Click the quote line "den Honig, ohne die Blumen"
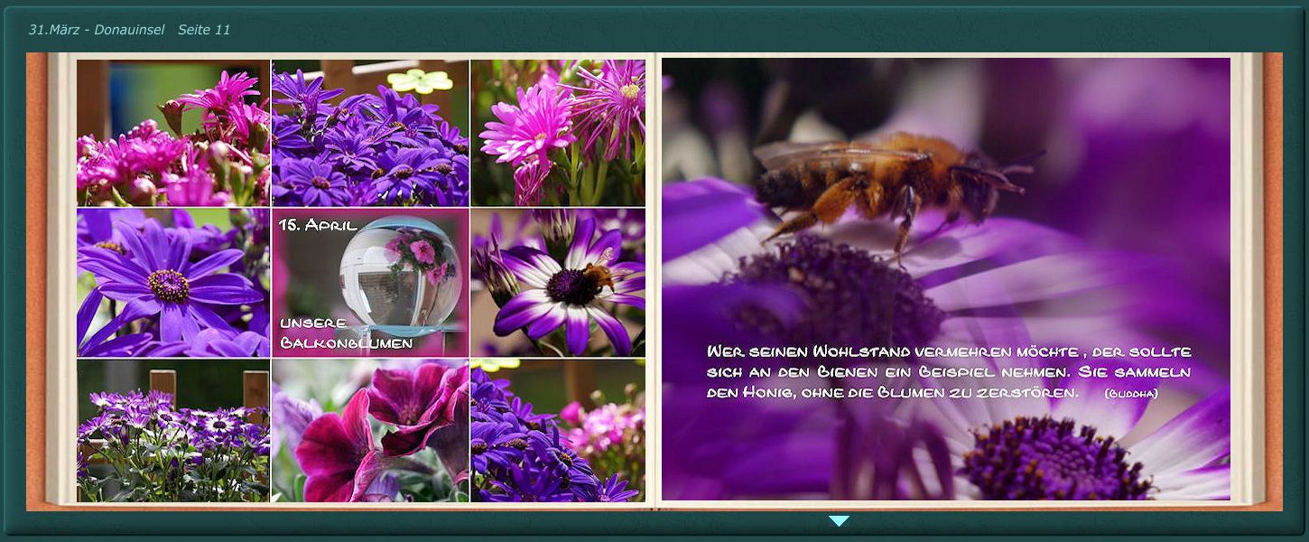1309x542 pixels. (893, 392)
